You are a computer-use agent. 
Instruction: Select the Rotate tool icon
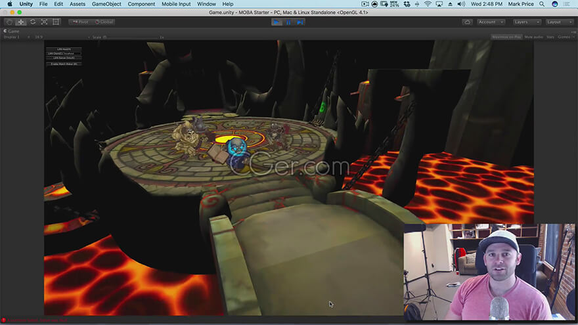(33, 22)
